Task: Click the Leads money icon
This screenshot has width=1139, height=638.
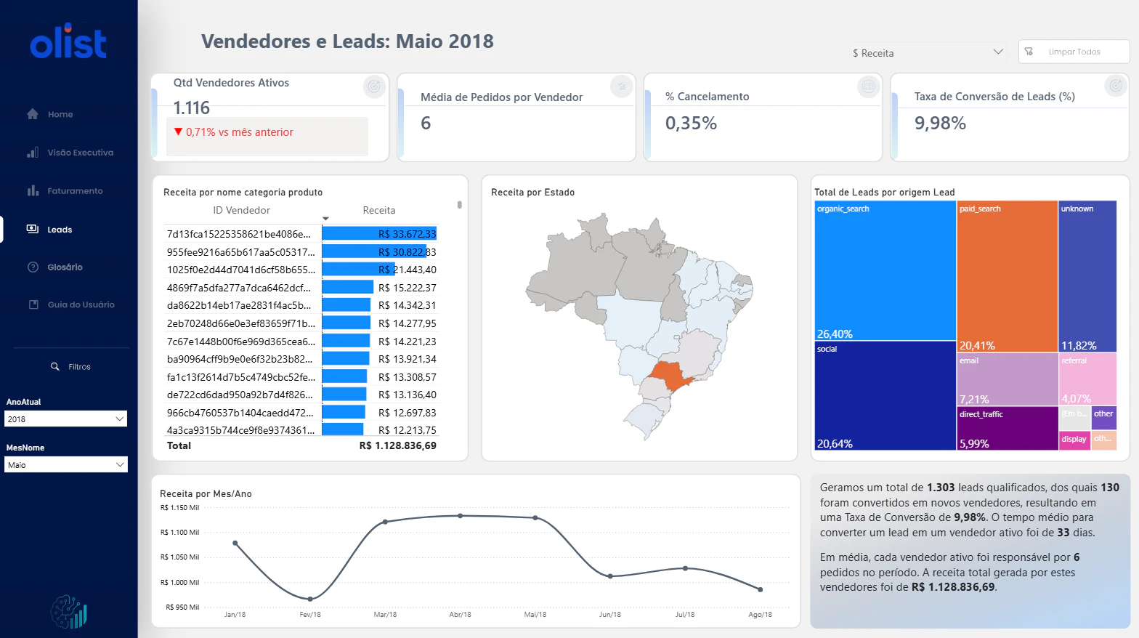Action: pos(33,229)
